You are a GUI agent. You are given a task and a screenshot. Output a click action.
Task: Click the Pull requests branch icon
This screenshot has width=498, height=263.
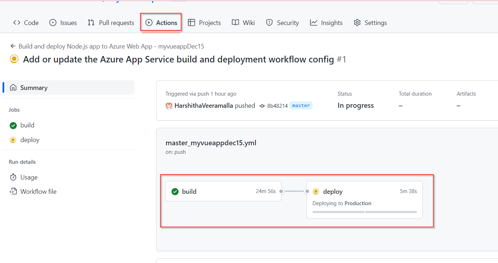point(91,22)
